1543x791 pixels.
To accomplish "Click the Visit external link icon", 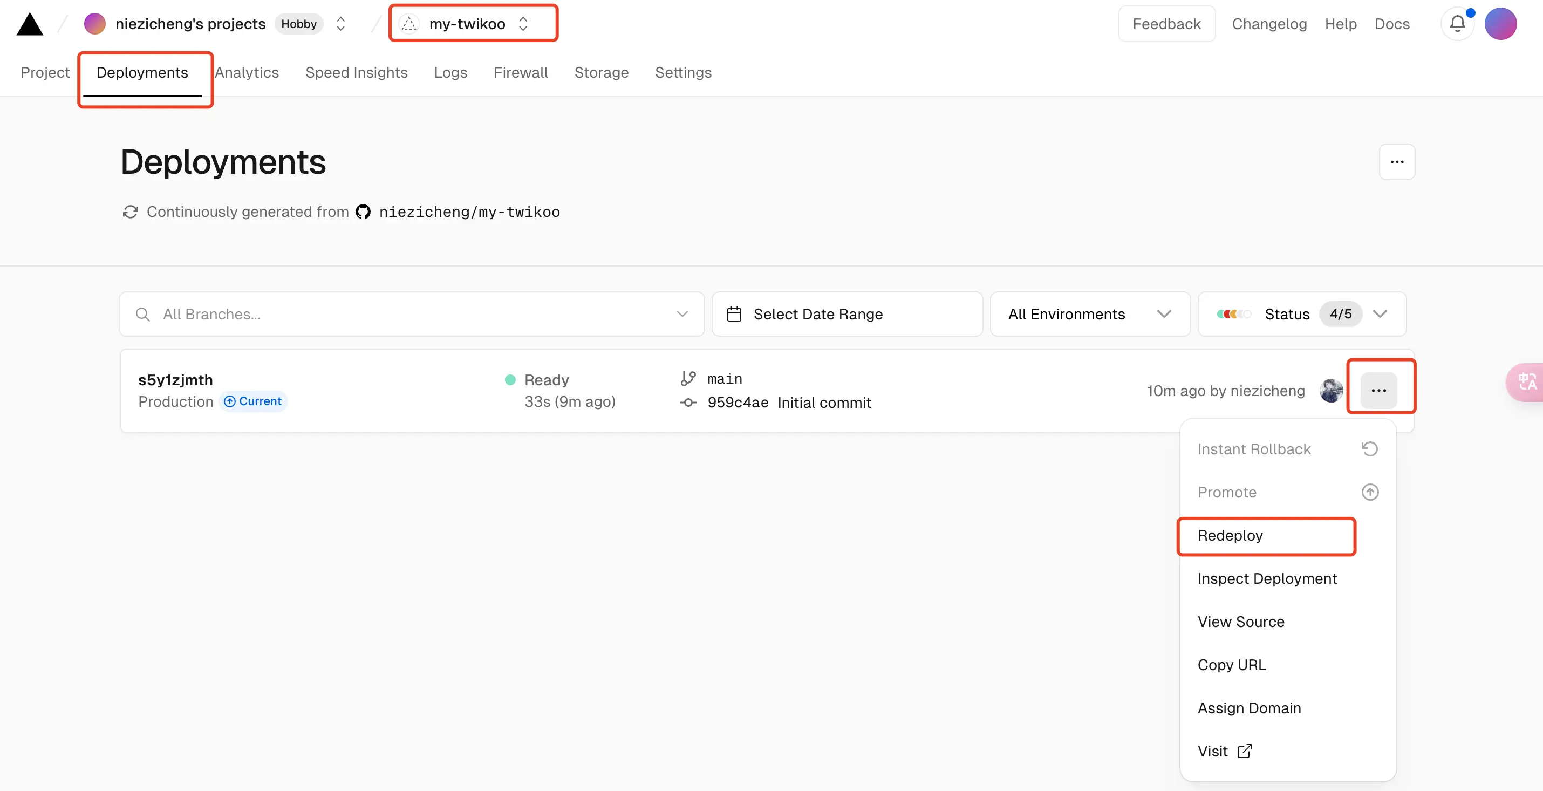I will (1244, 752).
